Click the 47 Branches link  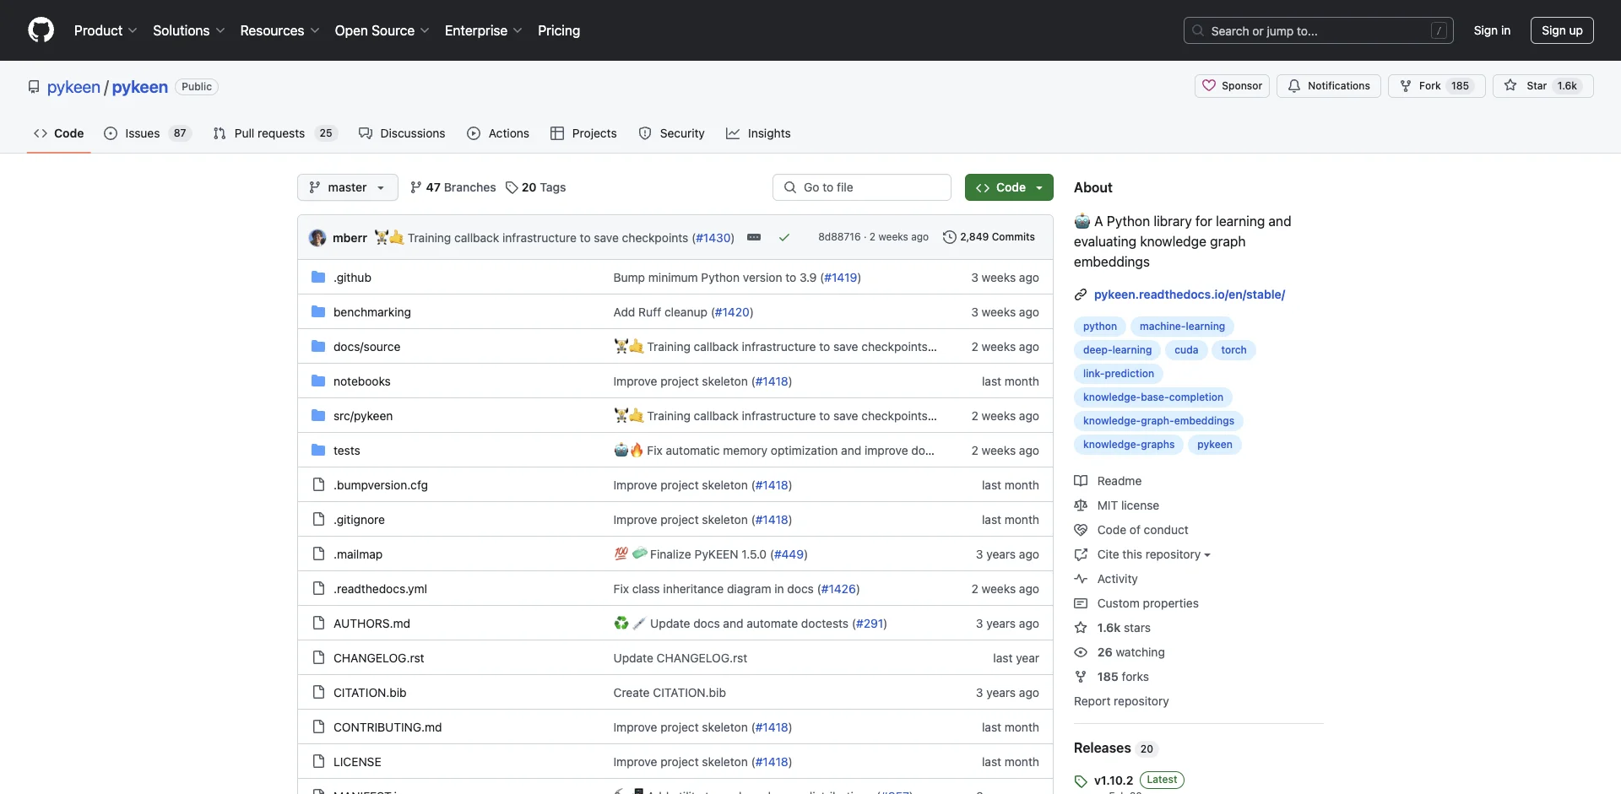click(x=453, y=187)
